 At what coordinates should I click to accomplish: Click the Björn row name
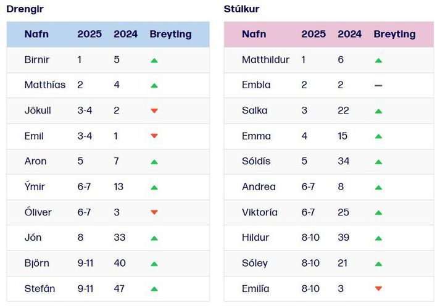[36, 263]
